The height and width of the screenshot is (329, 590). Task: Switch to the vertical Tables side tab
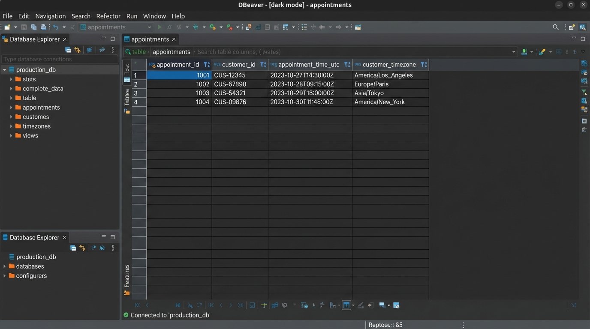[x=127, y=98]
